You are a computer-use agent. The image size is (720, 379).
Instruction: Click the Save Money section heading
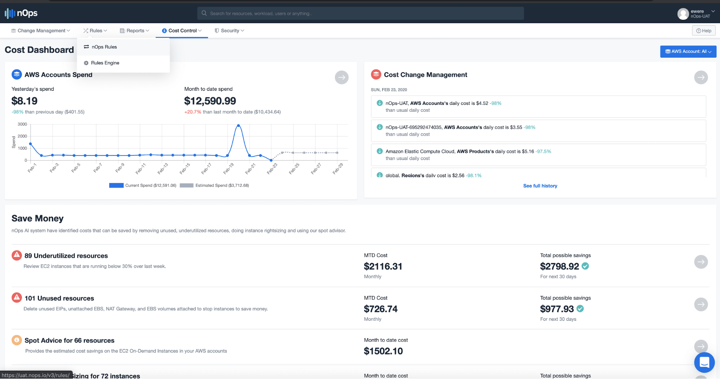tap(37, 218)
